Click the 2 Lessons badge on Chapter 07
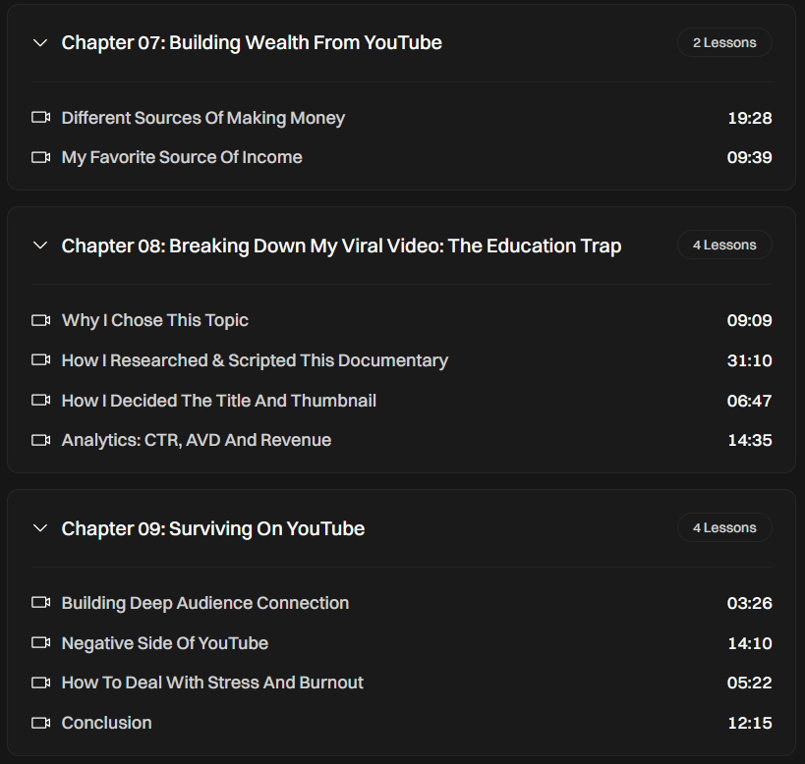The width and height of the screenshot is (805, 764). tap(724, 42)
